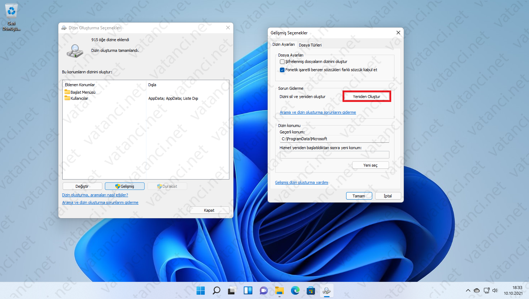Click AppData; AppData; Liste Dışı entry

(x=173, y=98)
